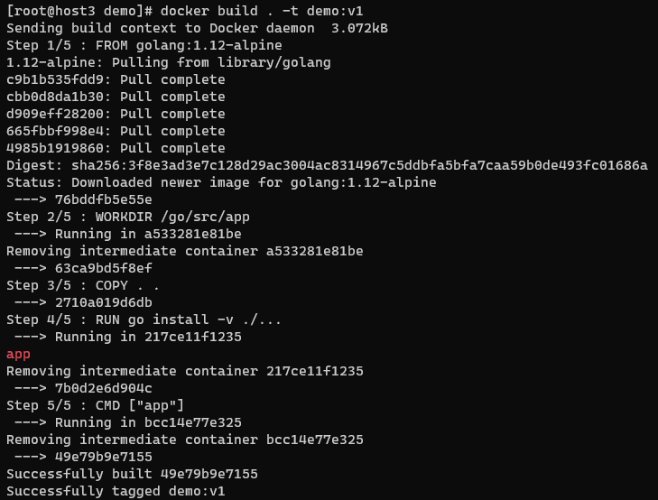Click the red 'app' output line

[x=18, y=354]
